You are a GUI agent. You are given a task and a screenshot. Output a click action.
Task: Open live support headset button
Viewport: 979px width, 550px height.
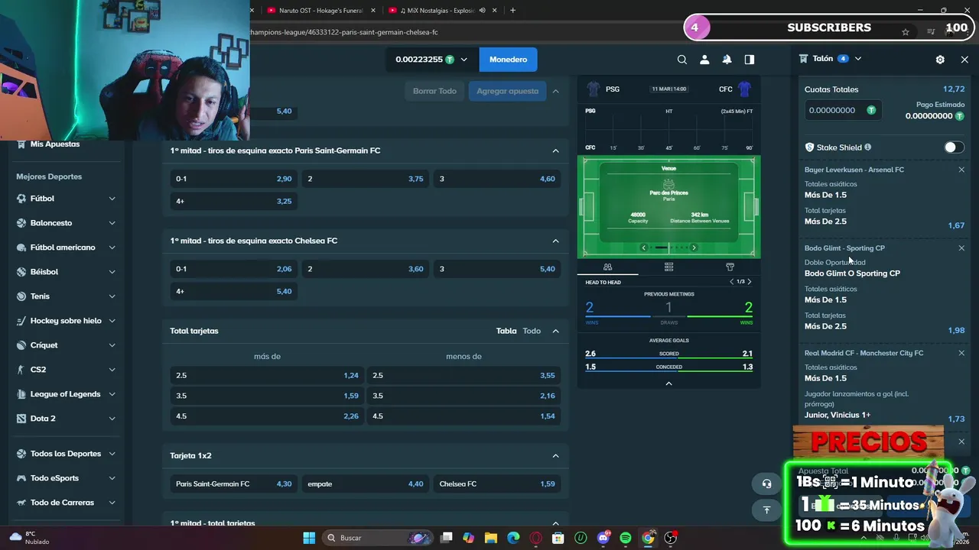(x=766, y=484)
